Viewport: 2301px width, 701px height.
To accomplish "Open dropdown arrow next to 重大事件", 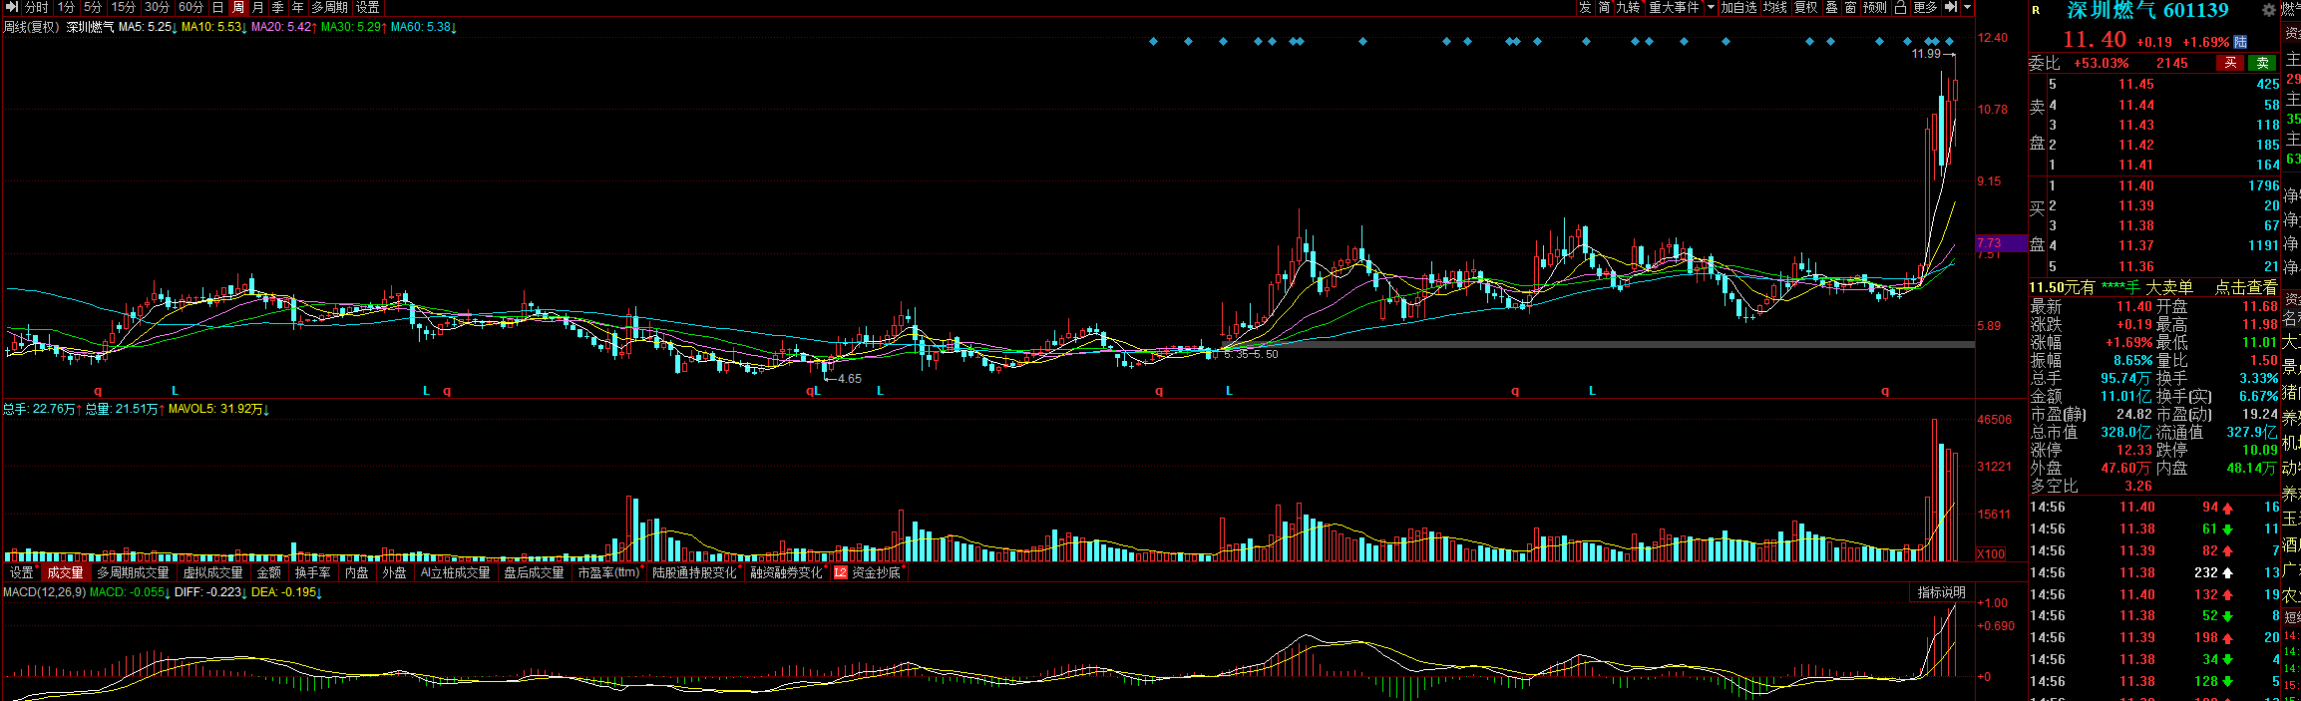I will tap(1712, 8).
